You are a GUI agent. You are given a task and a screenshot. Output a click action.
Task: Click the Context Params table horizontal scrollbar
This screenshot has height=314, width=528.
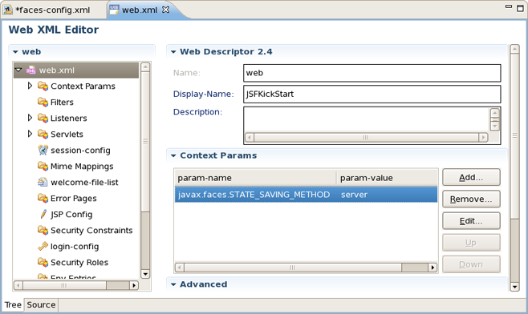point(306,268)
